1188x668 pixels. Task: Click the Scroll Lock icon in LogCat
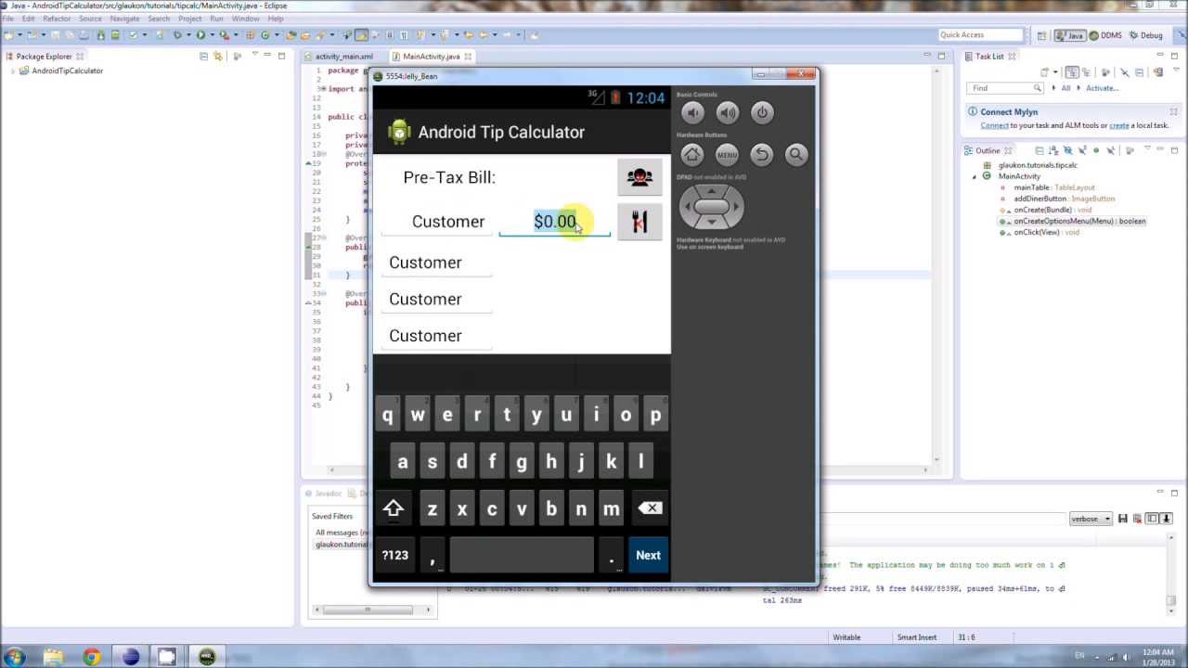(1167, 519)
